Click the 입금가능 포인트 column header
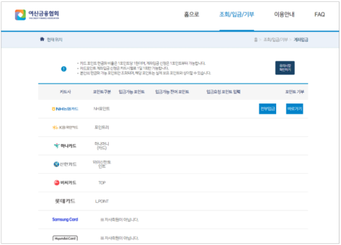Image resolution: width=341 pixels, height=245 pixels. click(132, 92)
